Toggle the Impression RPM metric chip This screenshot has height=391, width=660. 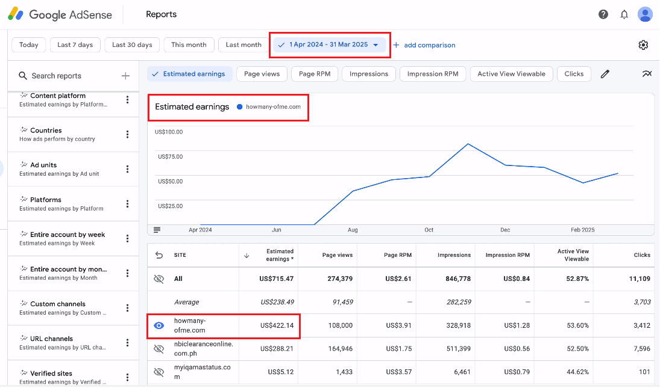433,74
